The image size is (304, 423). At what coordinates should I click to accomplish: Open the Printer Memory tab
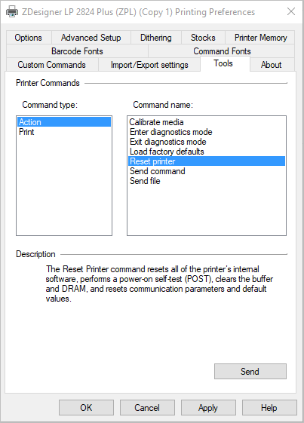point(260,38)
